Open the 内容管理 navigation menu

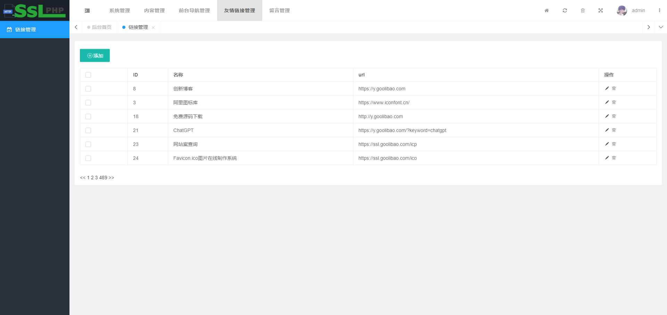tap(154, 10)
